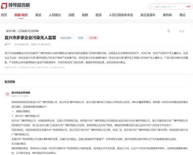Open the 数据 navigation item
The width and height of the screenshot is (193, 155).
(x=85, y=15)
